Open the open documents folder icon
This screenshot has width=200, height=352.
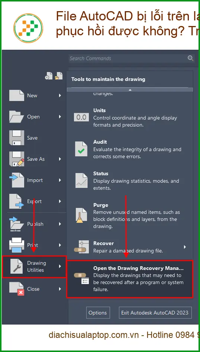pos(59,76)
